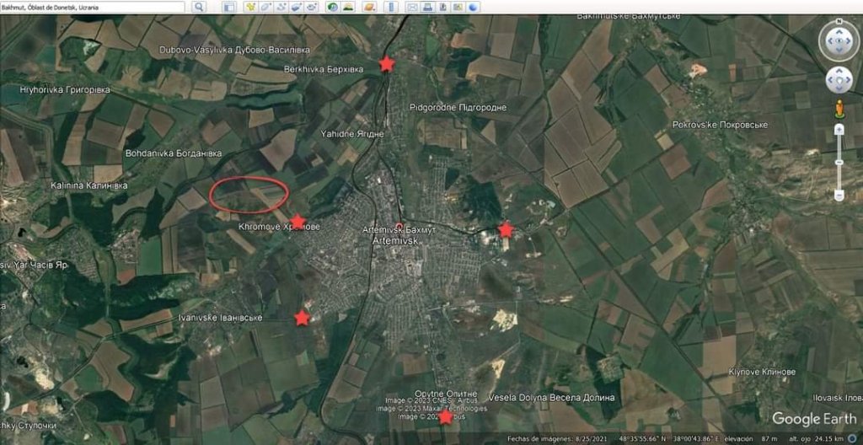
Task: Toggle sunlight across the landscape
Action: 347,7
